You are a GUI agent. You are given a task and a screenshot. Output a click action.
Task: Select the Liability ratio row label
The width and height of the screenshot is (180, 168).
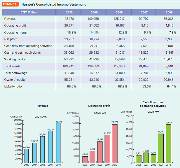click(13, 86)
